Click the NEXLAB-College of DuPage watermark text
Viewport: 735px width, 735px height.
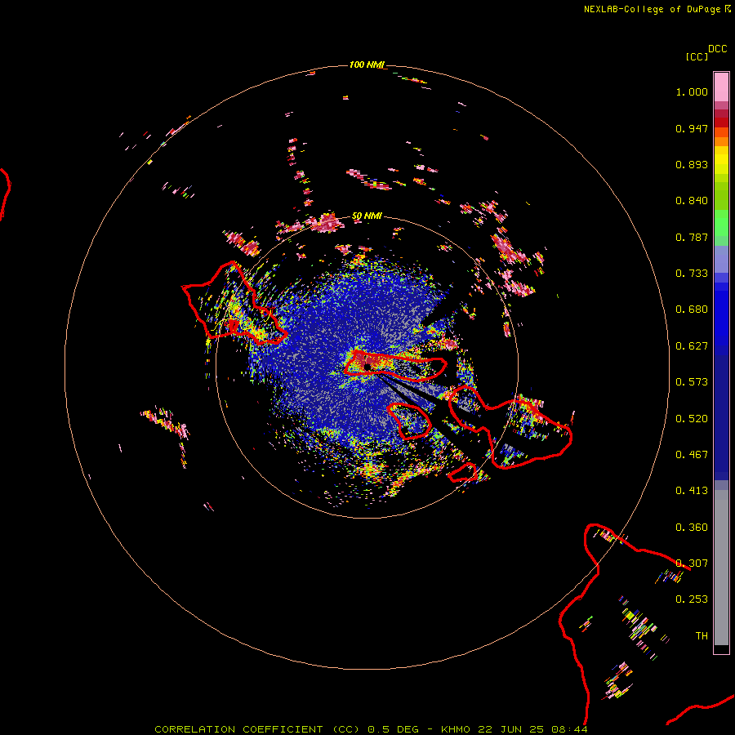[x=652, y=9]
